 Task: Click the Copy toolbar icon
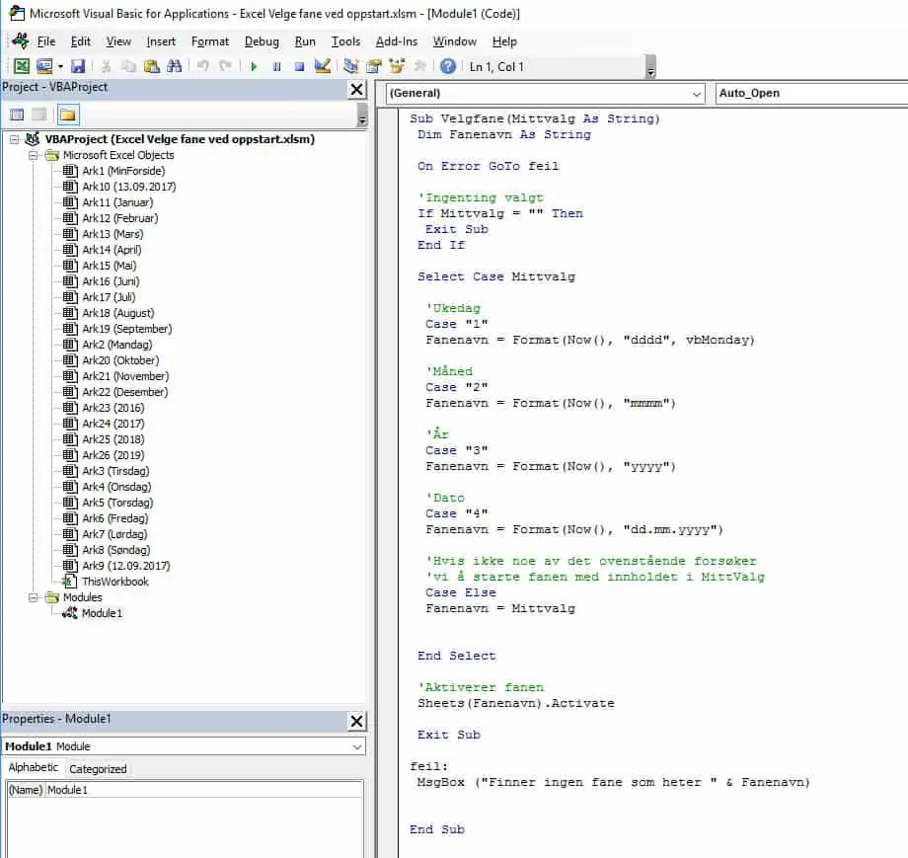pos(128,66)
